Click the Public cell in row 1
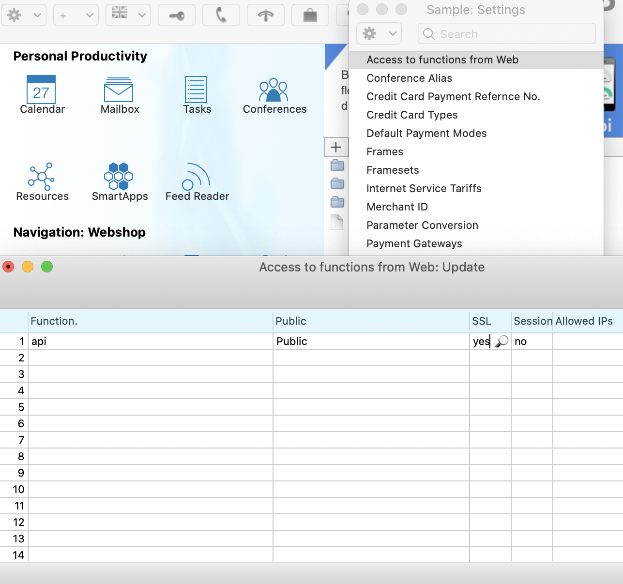623x584 pixels. [x=370, y=342]
